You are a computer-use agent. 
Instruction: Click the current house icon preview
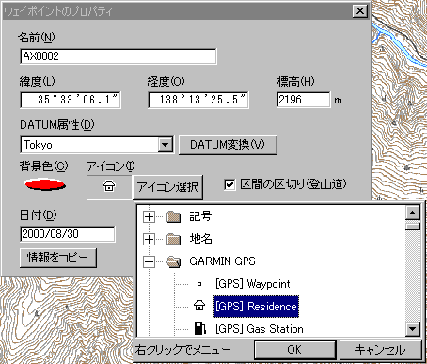[109, 186]
